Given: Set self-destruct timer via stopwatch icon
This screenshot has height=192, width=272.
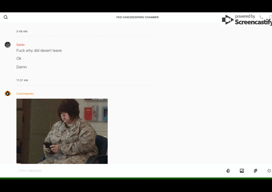Looking at the screenshot, I should tap(228, 171).
